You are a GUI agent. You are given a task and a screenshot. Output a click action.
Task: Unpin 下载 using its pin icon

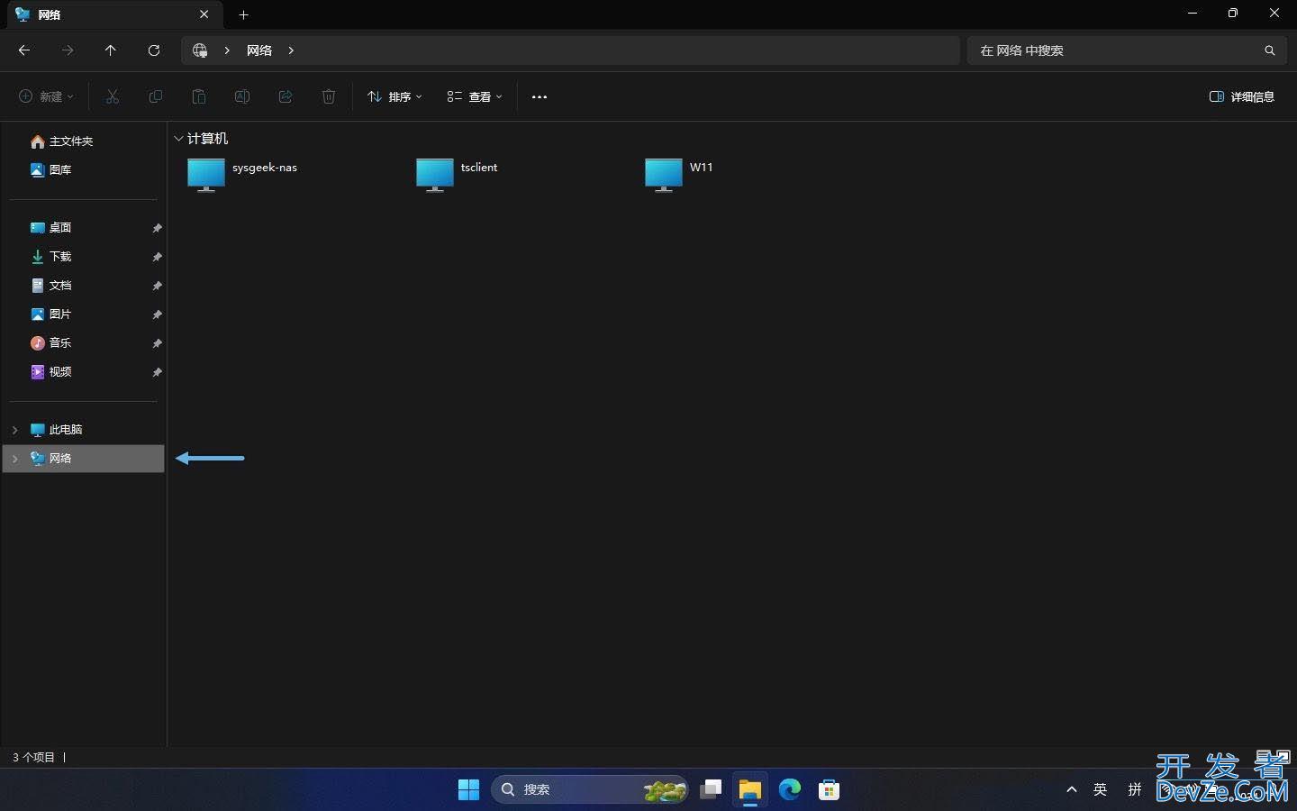(157, 257)
